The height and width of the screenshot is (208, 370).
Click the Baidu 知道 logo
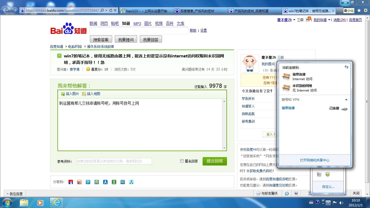tap(69, 29)
